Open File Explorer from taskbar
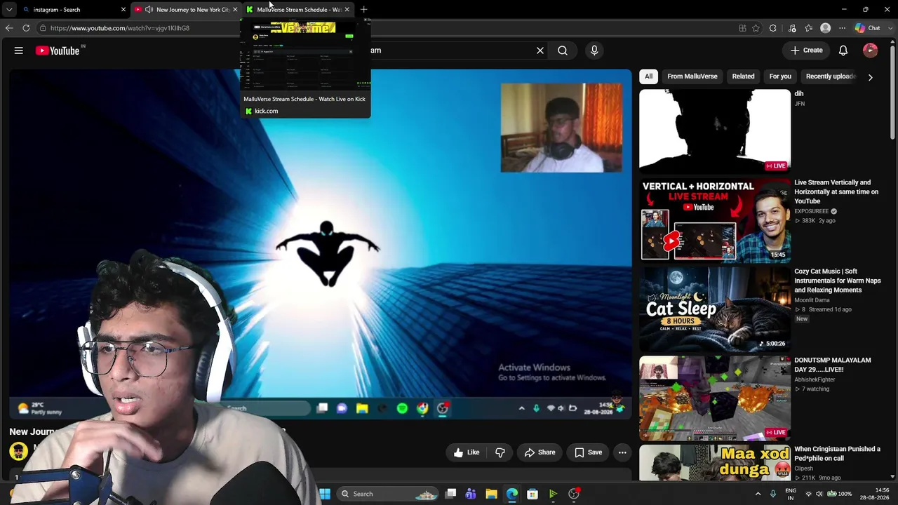898x505 pixels. coord(491,494)
